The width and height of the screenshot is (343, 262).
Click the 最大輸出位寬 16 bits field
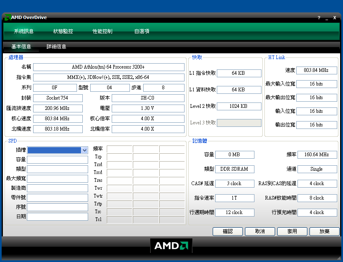(317, 98)
